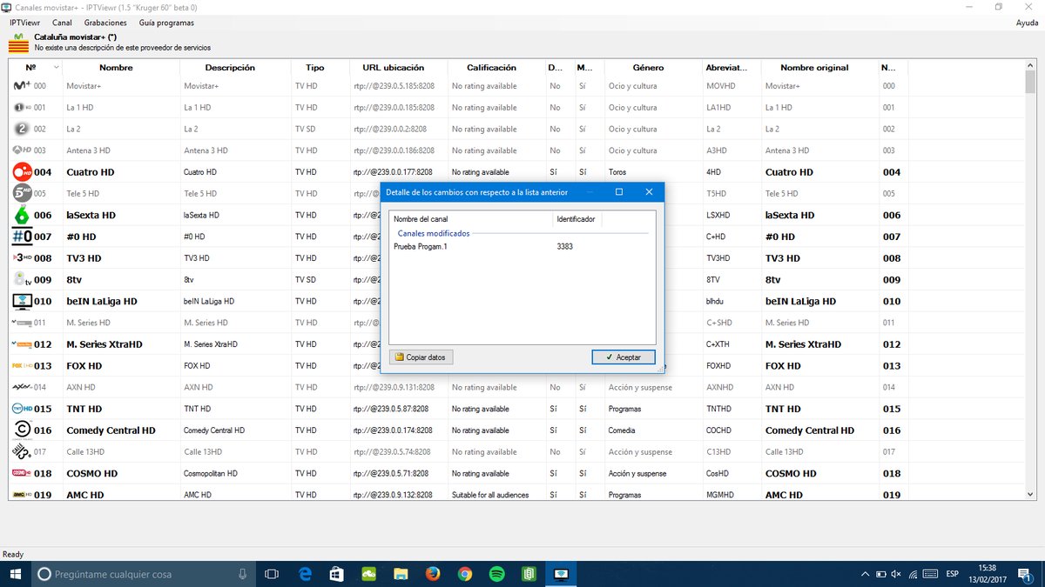Image resolution: width=1045 pixels, height=587 pixels.
Task: Click the M. Series XtraHD logo in row 012
Action: point(22,344)
